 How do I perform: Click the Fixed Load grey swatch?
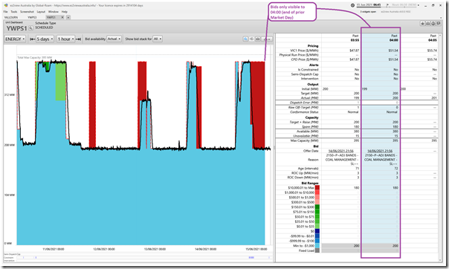click(317, 250)
